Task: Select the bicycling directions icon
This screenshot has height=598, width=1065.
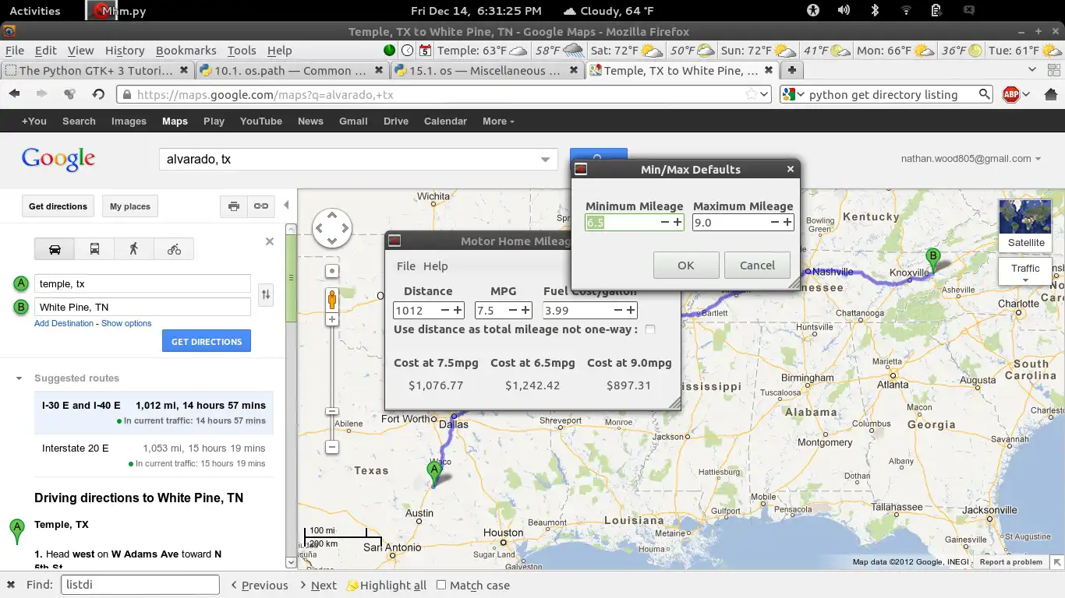Action: click(x=174, y=249)
